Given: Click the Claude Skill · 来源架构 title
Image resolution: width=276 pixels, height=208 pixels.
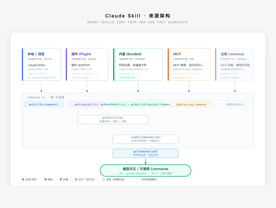Looking at the screenshot, I should click(138, 16).
